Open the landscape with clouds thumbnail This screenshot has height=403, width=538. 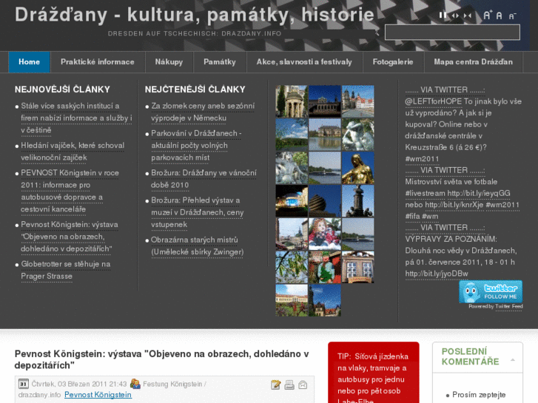[292, 135]
